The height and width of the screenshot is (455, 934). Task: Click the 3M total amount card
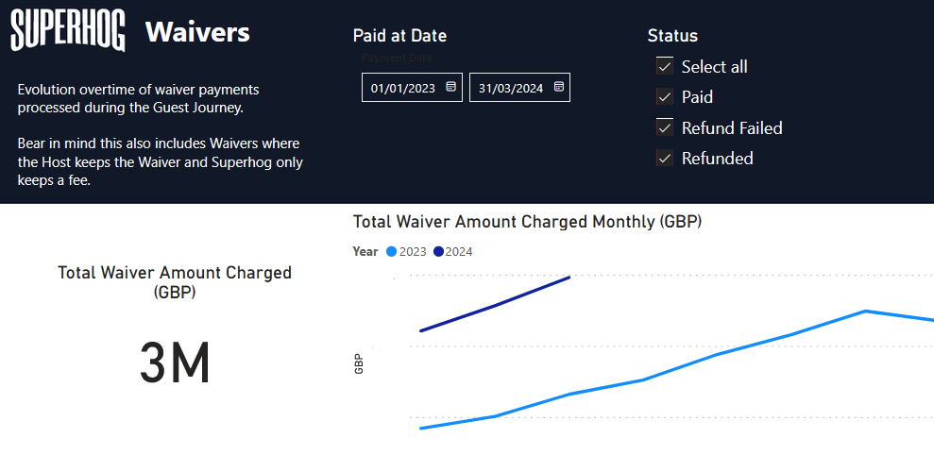(175, 363)
